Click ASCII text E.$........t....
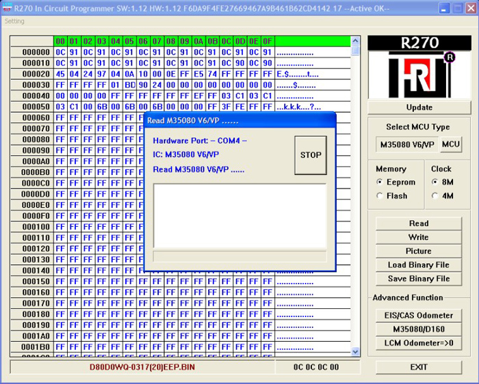The height and width of the screenshot is (384, 479). coord(298,74)
